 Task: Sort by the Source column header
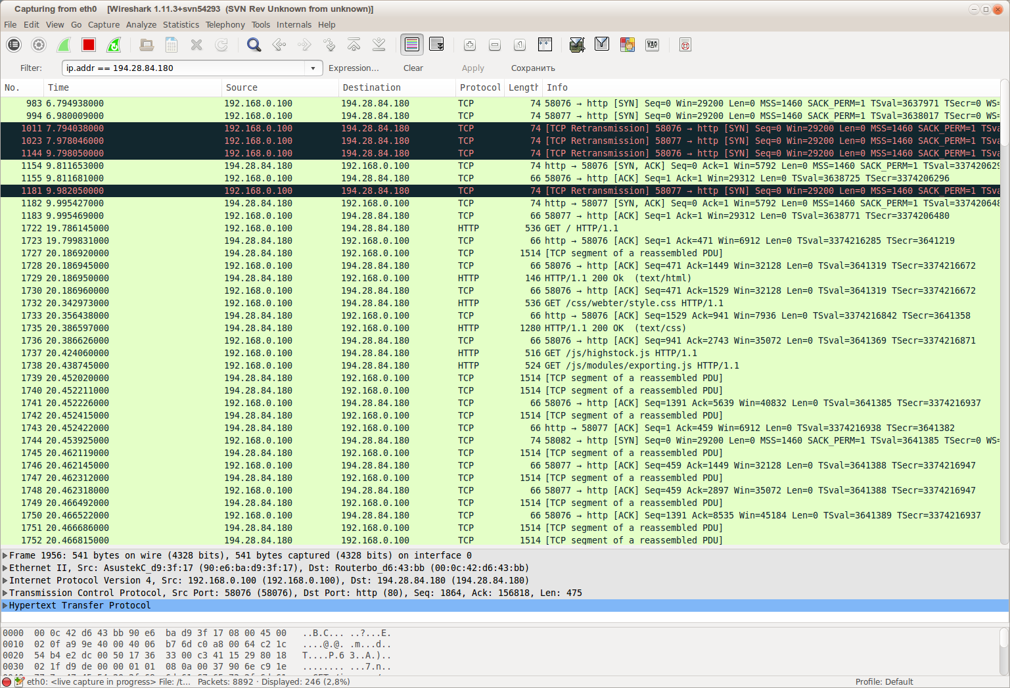click(x=280, y=87)
